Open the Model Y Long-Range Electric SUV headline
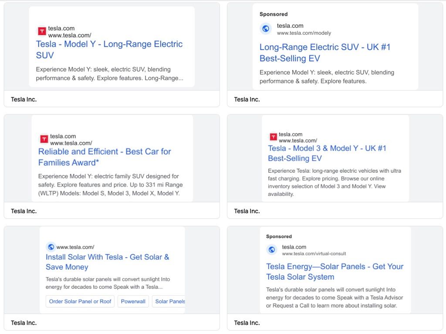This screenshot has height=334, width=446. 109,50
